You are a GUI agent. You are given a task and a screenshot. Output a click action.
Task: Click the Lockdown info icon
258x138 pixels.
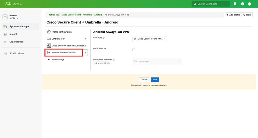pos(105,48)
